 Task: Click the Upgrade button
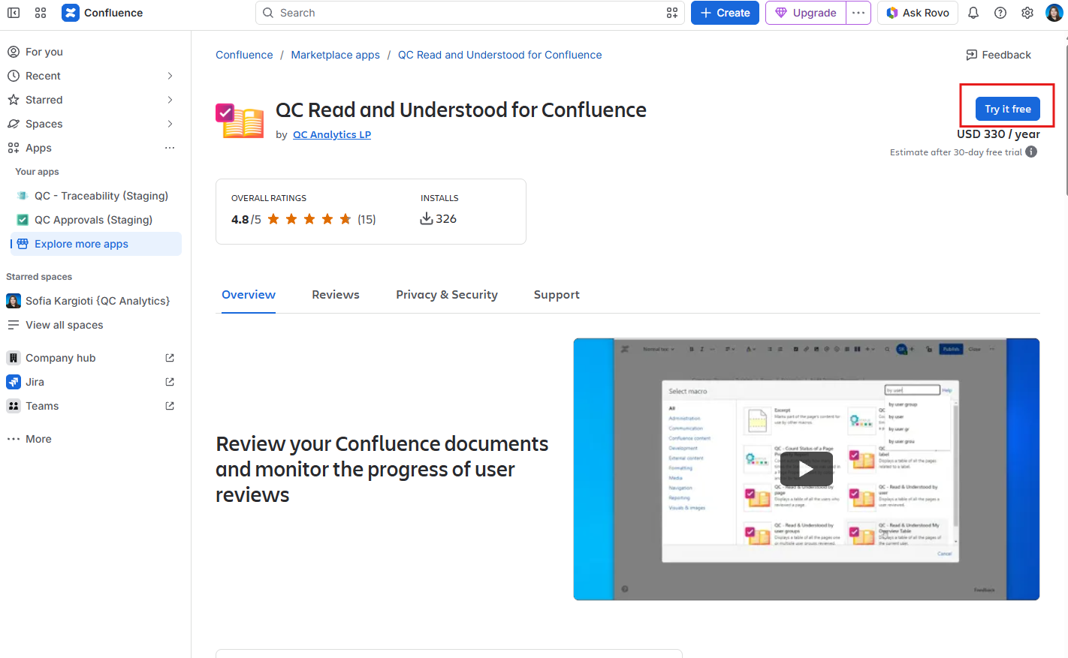pyautogui.click(x=805, y=13)
